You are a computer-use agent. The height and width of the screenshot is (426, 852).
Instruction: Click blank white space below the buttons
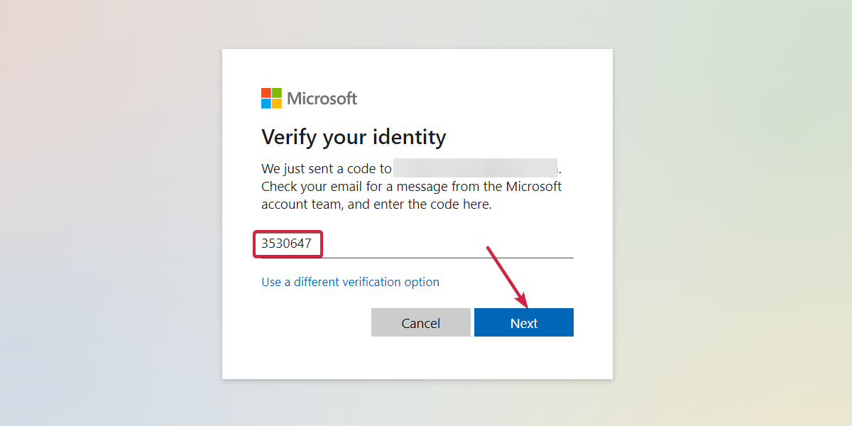pos(417,359)
